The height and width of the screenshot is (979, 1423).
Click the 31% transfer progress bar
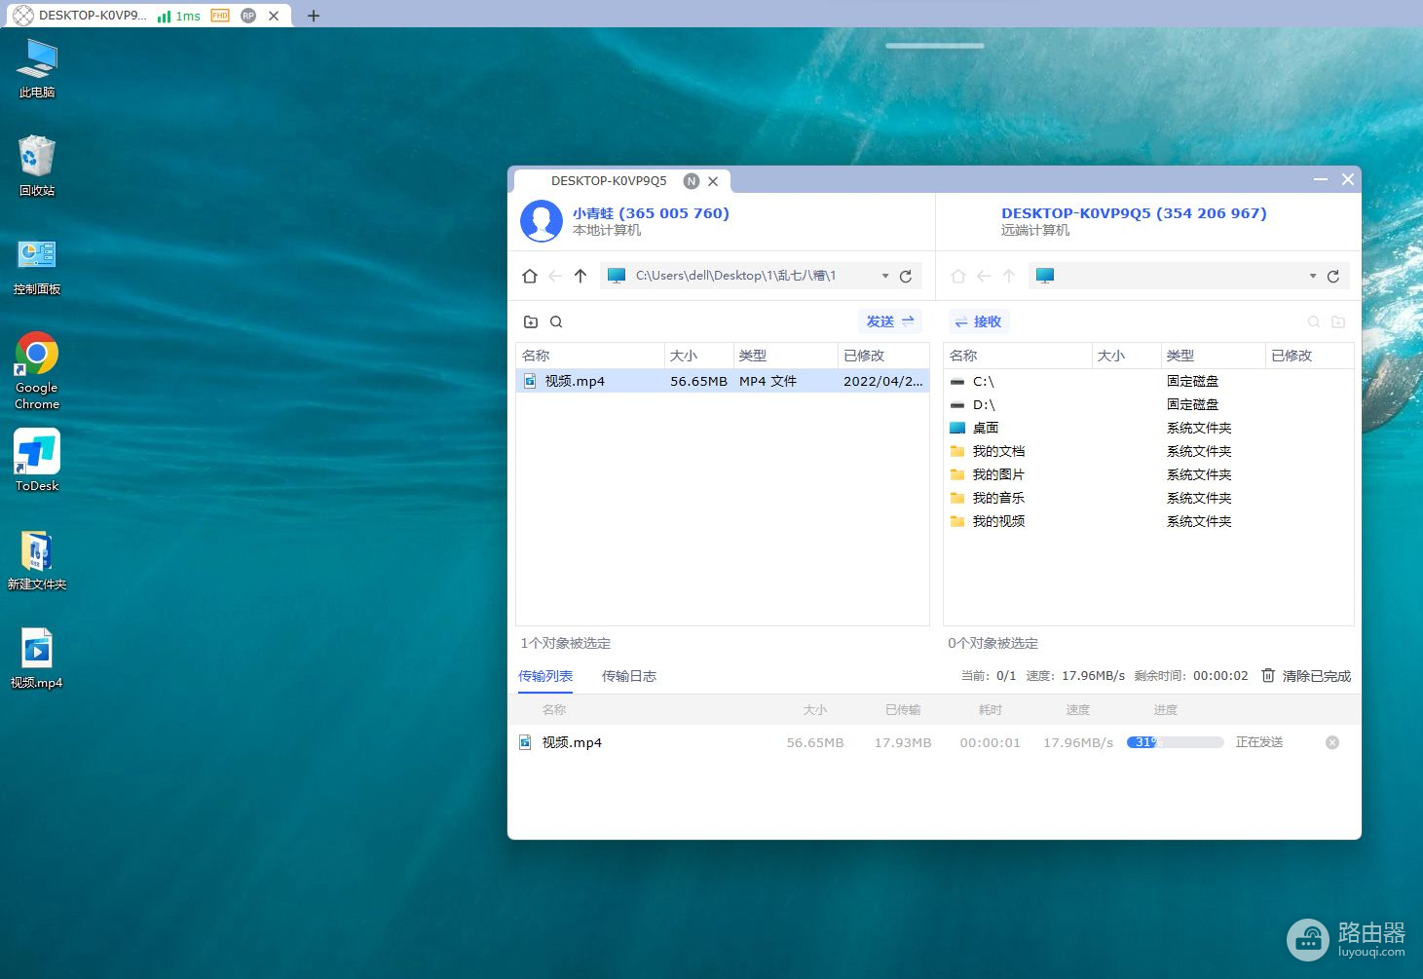[x=1175, y=742]
